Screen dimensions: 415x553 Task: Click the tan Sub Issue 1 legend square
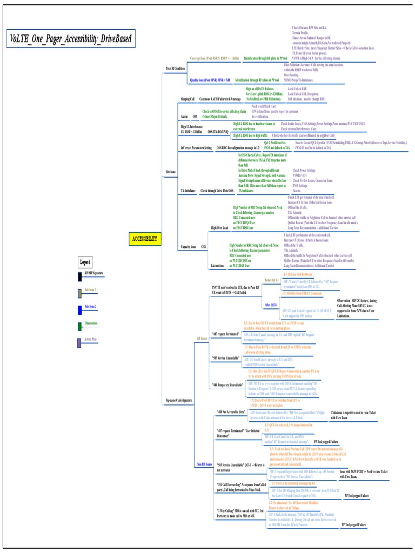pos(80,293)
